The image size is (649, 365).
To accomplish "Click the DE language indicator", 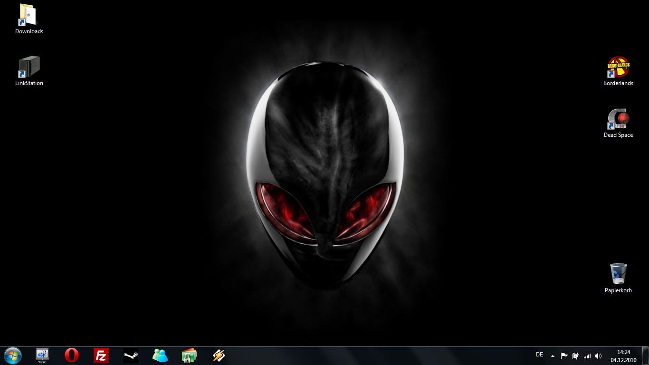I will (539, 355).
